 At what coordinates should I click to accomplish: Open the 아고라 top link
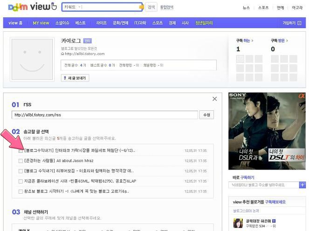[297, 7]
